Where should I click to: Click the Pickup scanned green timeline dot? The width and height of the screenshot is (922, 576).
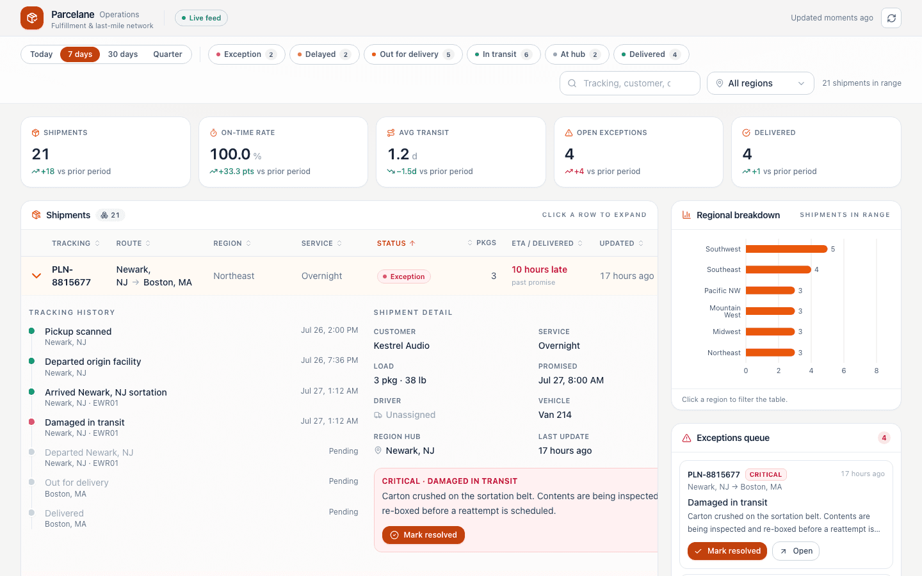click(x=31, y=331)
